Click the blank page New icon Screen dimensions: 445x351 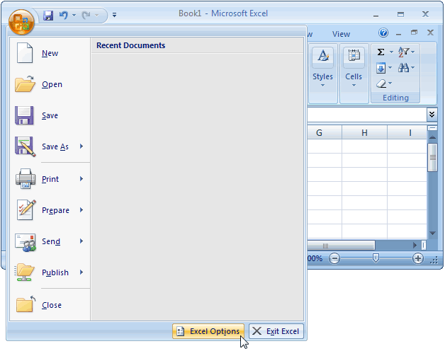click(25, 53)
